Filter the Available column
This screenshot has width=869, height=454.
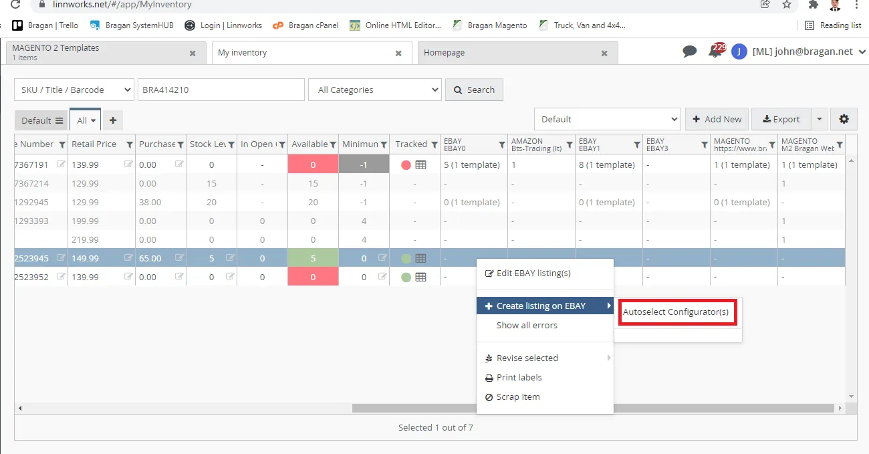click(x=333, y=144)
